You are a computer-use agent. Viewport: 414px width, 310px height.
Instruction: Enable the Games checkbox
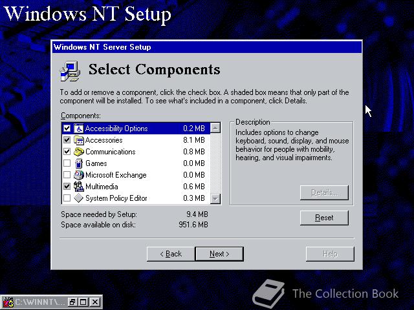click(x=67, y=163)
